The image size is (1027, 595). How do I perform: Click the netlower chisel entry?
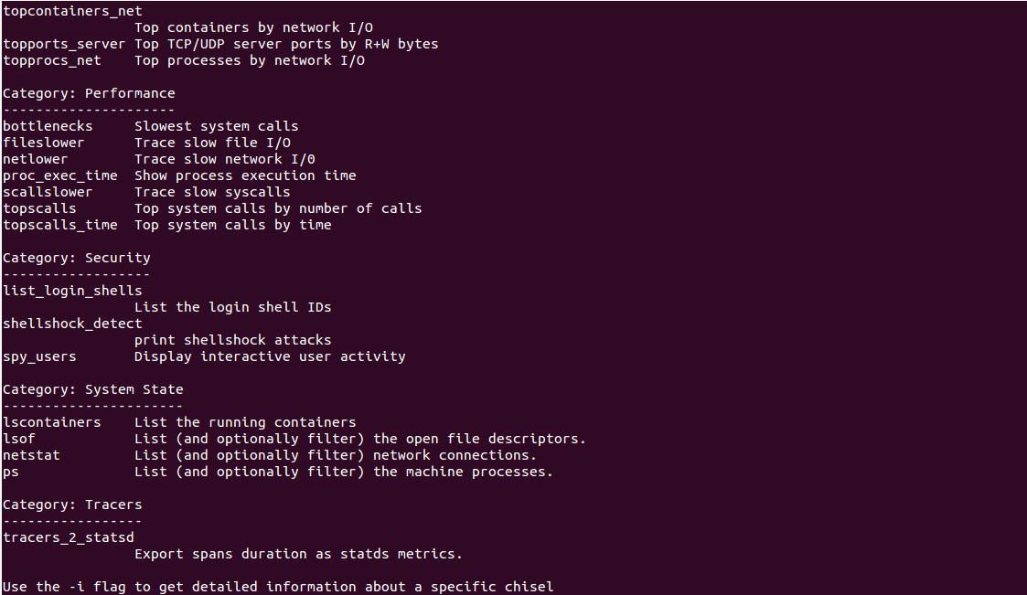pos(35,159)
